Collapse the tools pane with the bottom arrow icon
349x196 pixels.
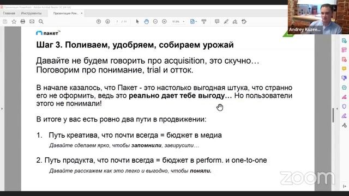pos(345,186)
